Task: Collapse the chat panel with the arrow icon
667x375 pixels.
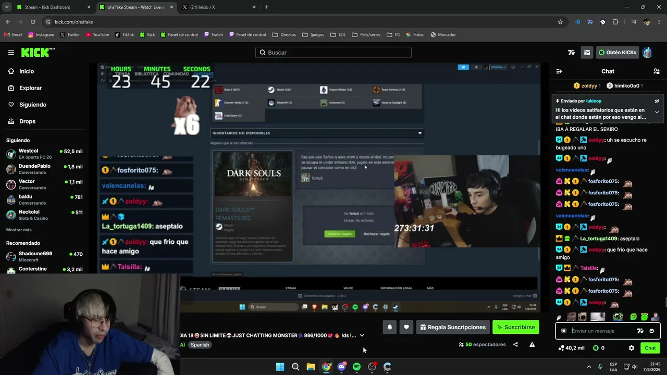Action: click(559, 71)
